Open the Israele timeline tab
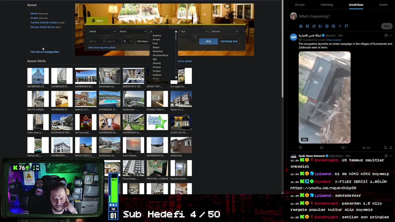Viewport: 395px width, 222px height. pyautogui.click(x=383, y=5)
